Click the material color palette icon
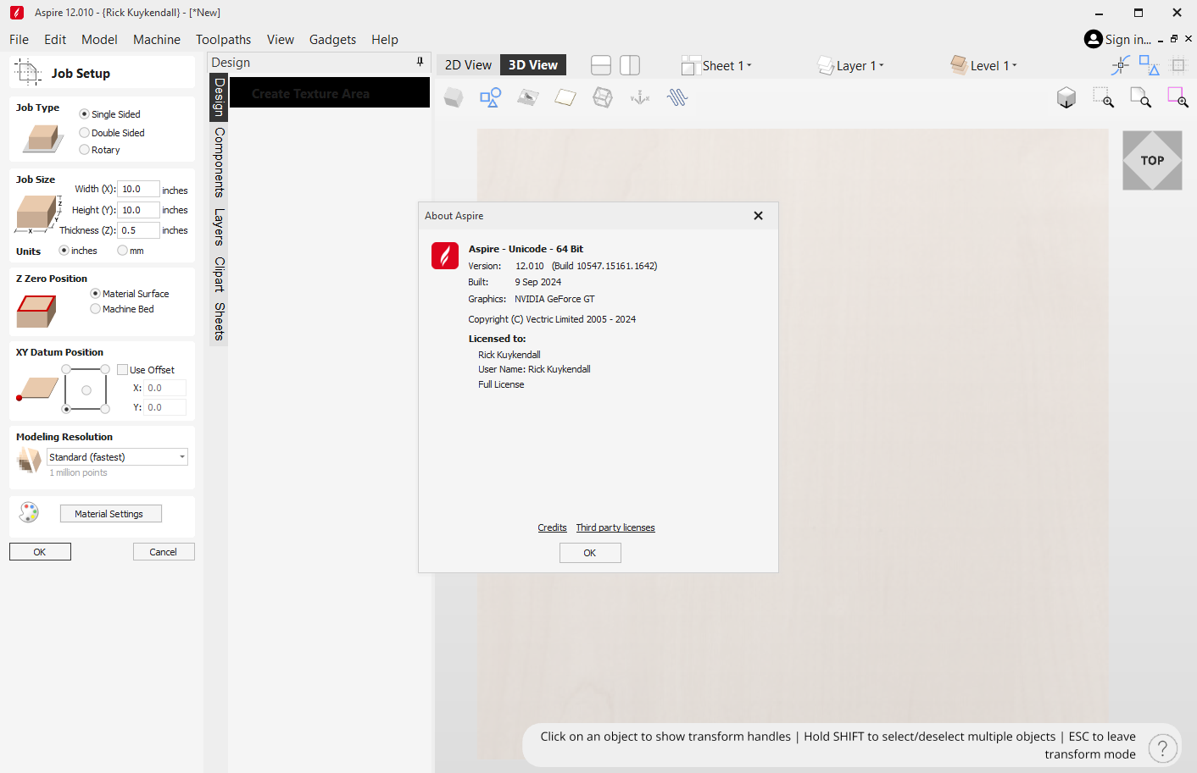 pyautogui.click(x=30, y=512)
